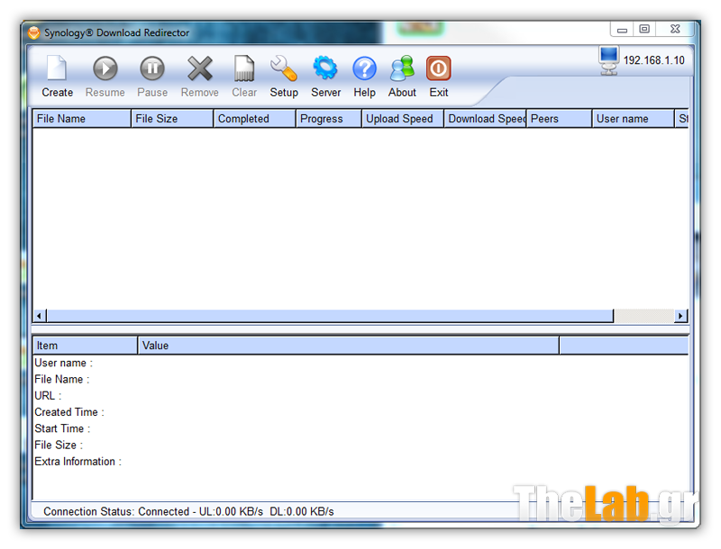Open Help using the question mark icon
The width and height of the screenshot is (721, 549).
[364, 68]
